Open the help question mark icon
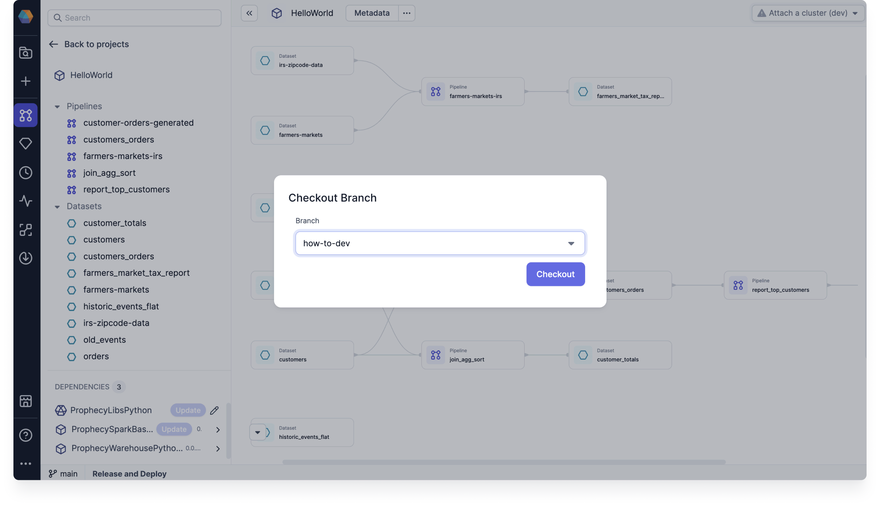 [26, 435]
